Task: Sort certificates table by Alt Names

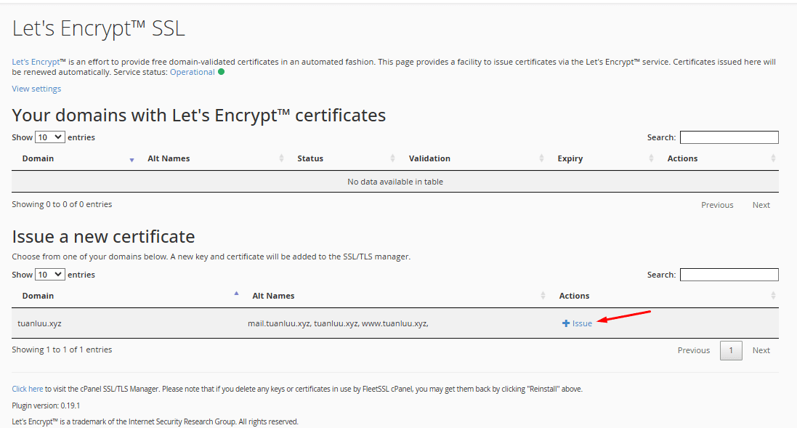Action: point(169,158)
